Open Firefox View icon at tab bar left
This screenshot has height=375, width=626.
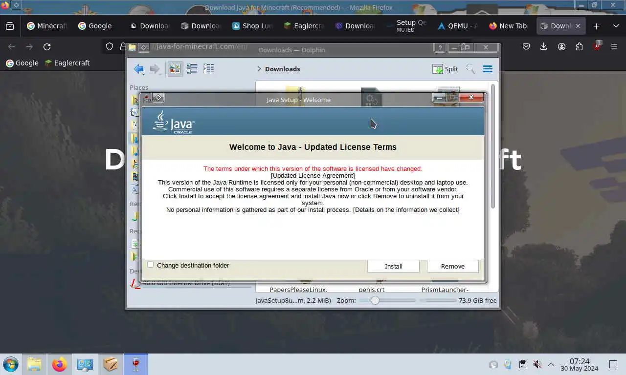pos(10,26)
